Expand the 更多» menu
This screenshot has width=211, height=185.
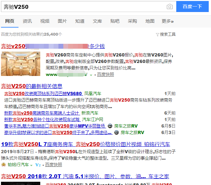168,21
